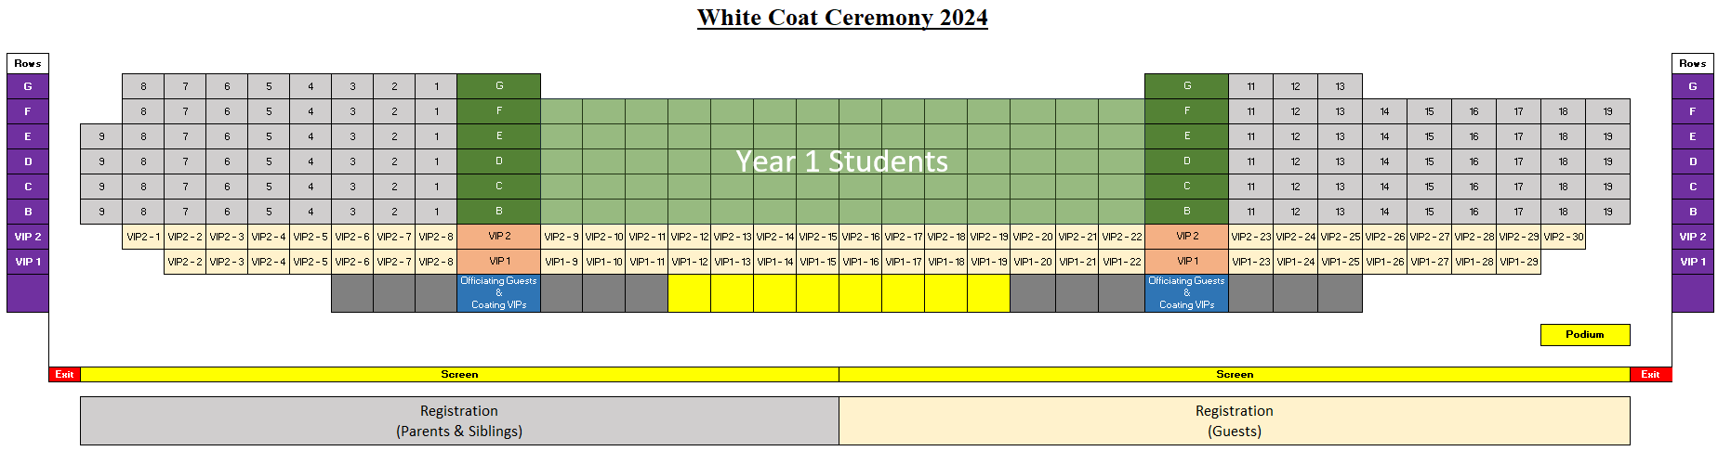Screen dimensions: 1718x451
Task: Choose seat 19 in row B
Action: click(x=1608, y=212)
